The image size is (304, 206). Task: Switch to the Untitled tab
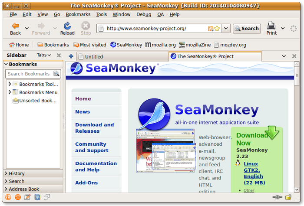122,56
